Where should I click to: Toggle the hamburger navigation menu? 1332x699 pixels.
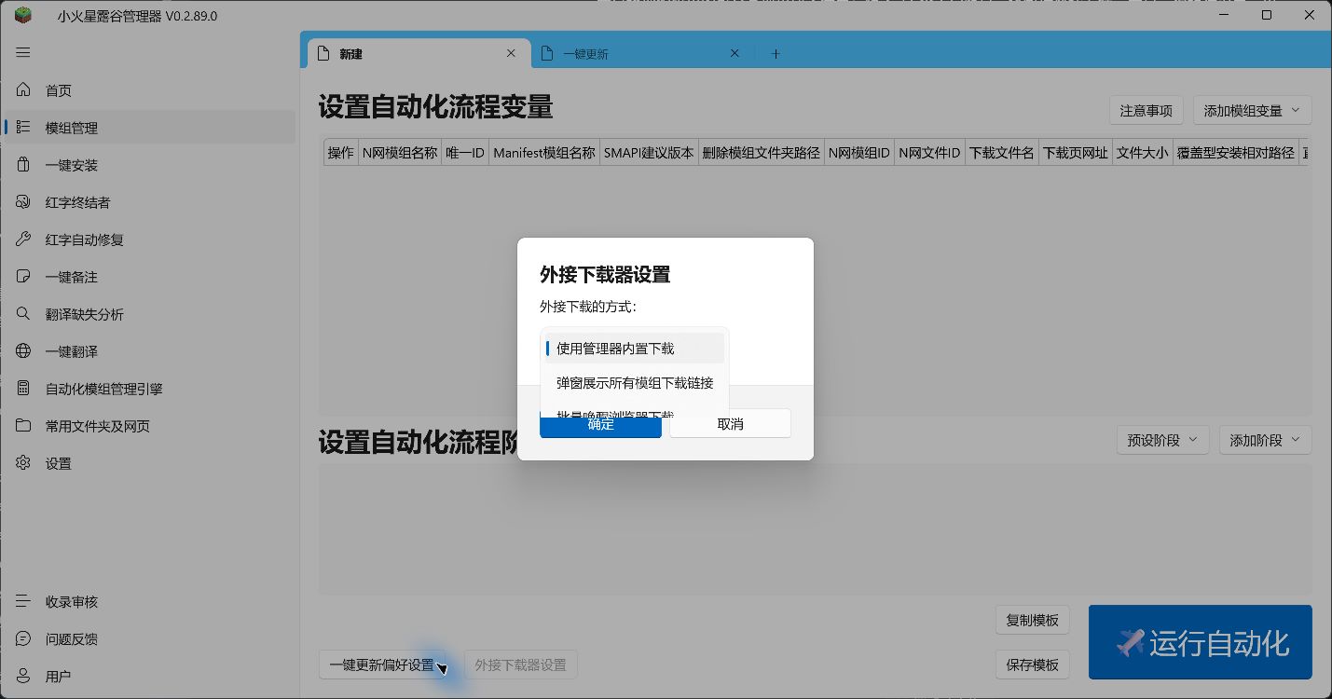coord(23,53)
